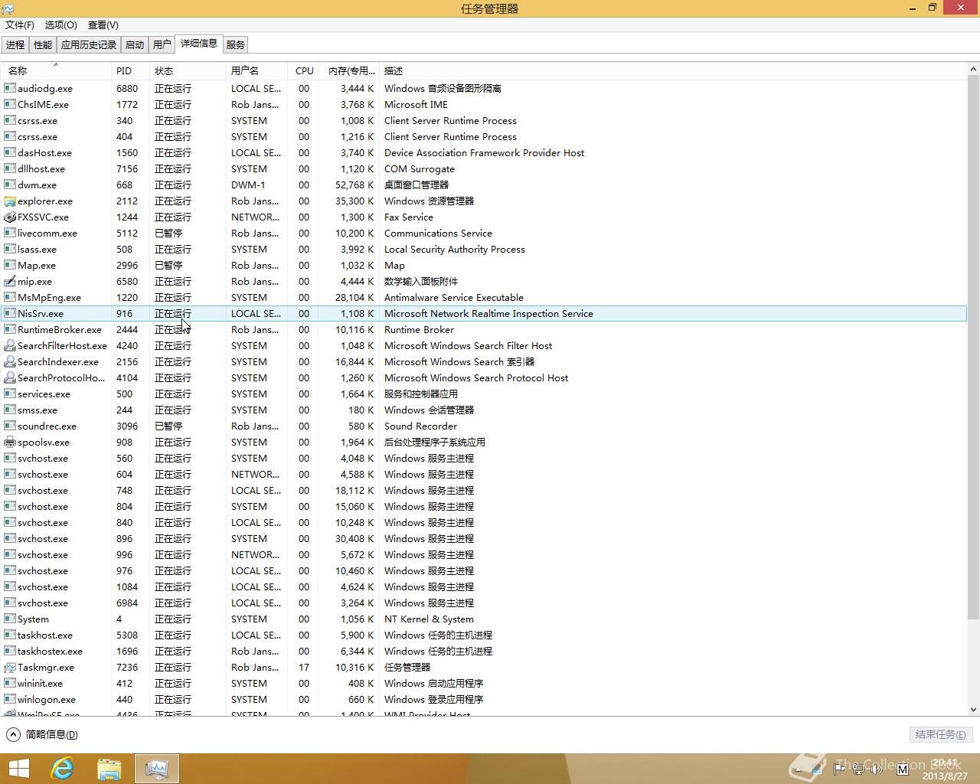
Task: Select the dllhost.exe row name
Action: [x=41, y=168]
